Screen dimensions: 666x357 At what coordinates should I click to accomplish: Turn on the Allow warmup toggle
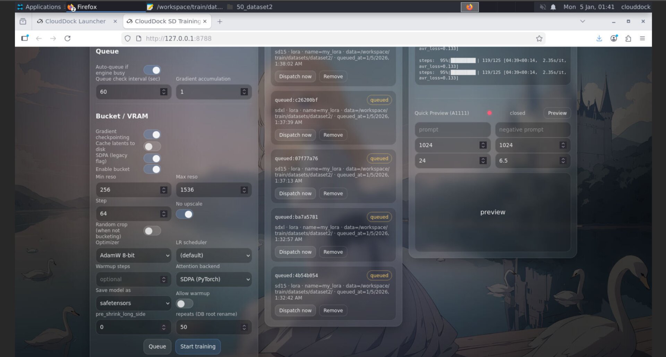(184, 304)
